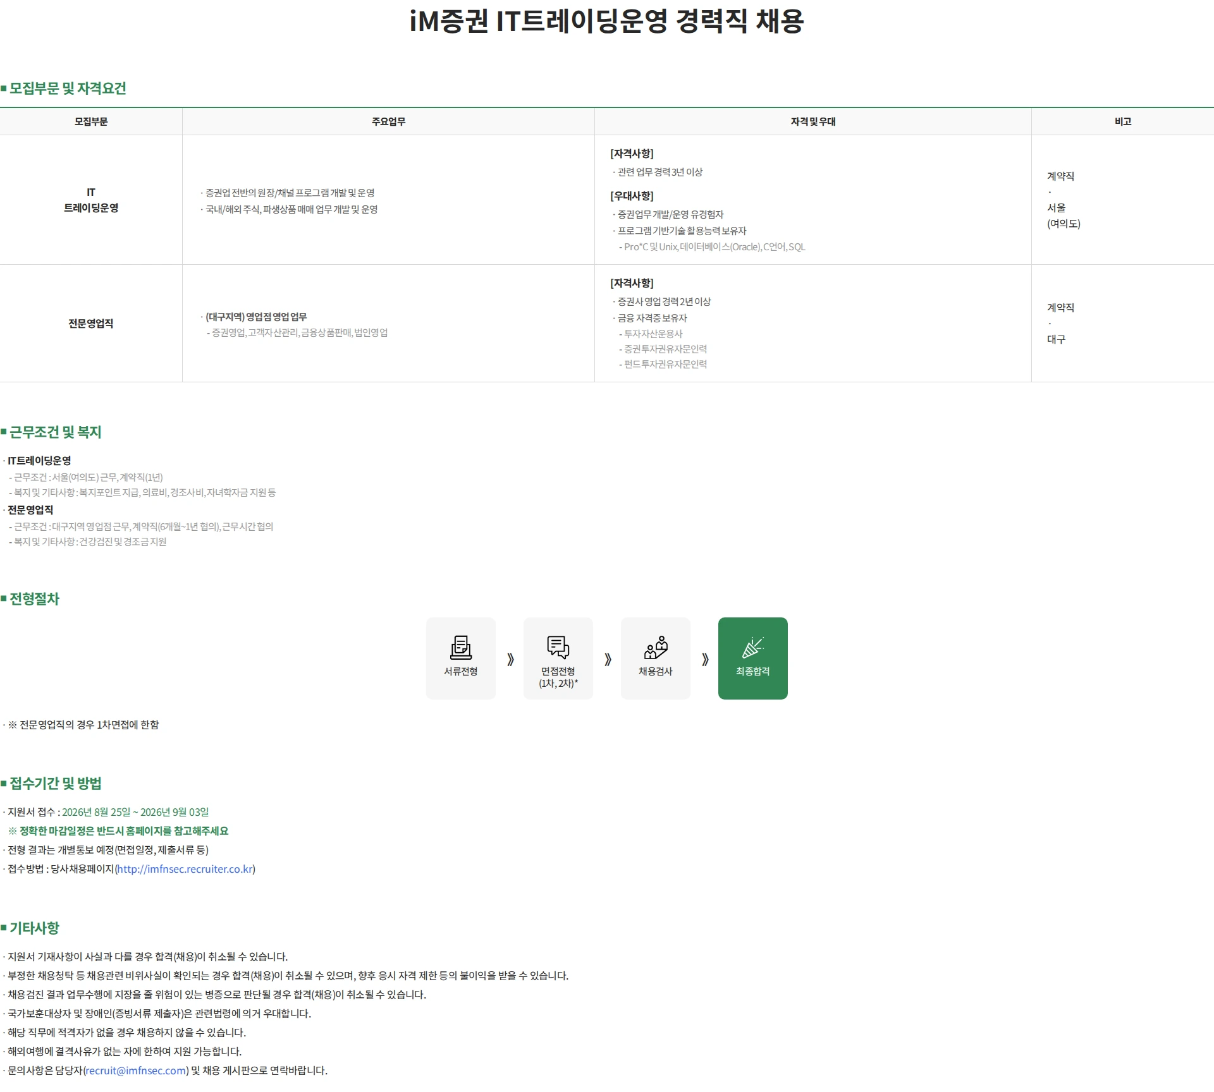This screenshot has width=1214, height=1092.
Task: Click 채용검진 결과 업무수행에 지장 line
Action: [x=217, y=995]
